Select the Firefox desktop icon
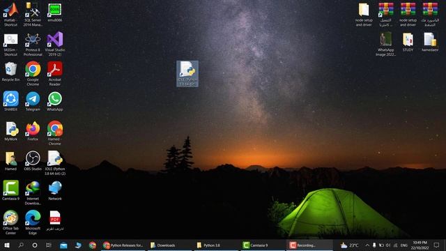 33,131
